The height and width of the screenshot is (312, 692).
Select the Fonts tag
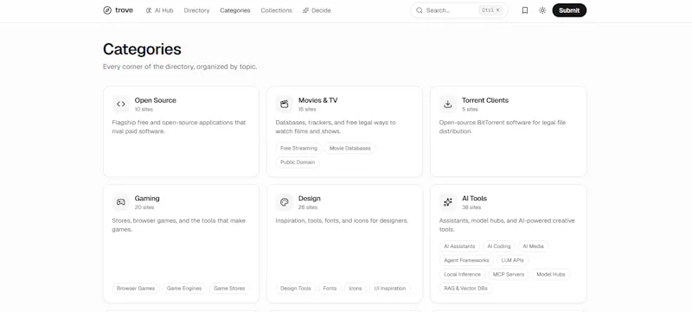(330, 288)
